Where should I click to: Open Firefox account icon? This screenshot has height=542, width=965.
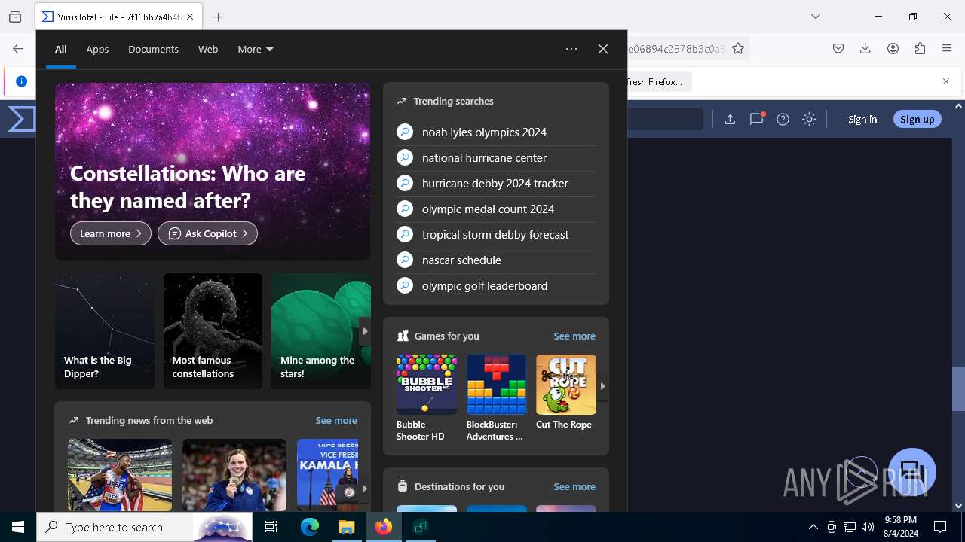(x=893, y=48)
